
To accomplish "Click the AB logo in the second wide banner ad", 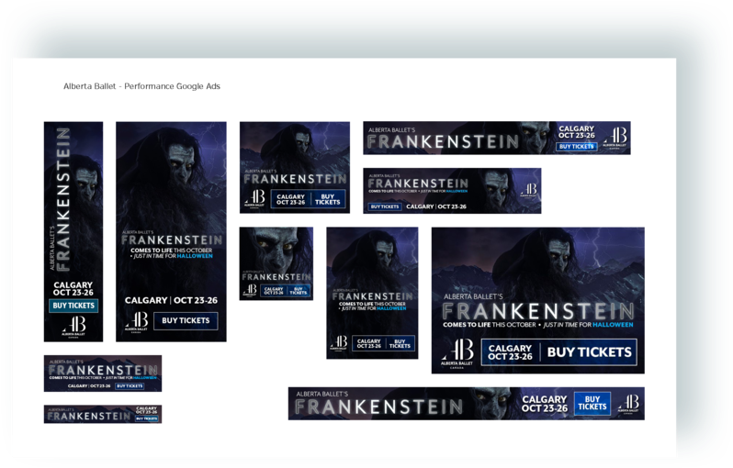I will pyautogui.click(x=529, y=190).
